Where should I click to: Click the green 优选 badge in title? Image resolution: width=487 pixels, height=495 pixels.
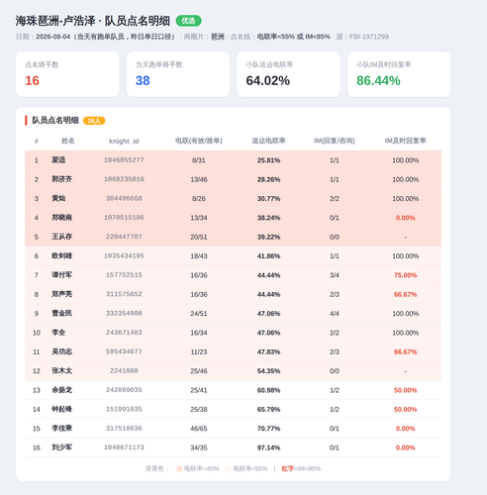point(188,21)
